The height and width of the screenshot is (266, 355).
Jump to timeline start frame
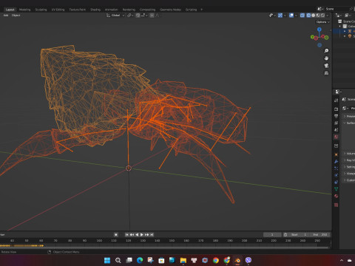[x=126, y=235]
